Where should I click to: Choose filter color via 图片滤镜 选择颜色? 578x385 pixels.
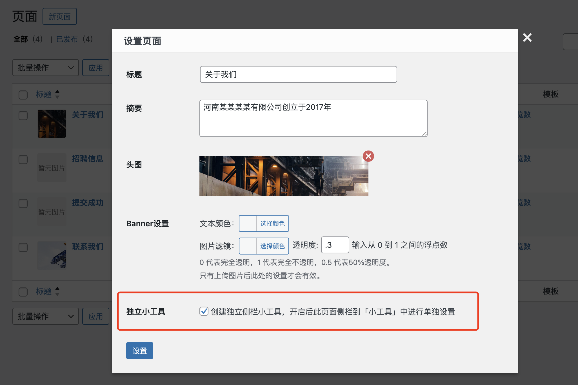pyautogui.click(x=272, y=246)
